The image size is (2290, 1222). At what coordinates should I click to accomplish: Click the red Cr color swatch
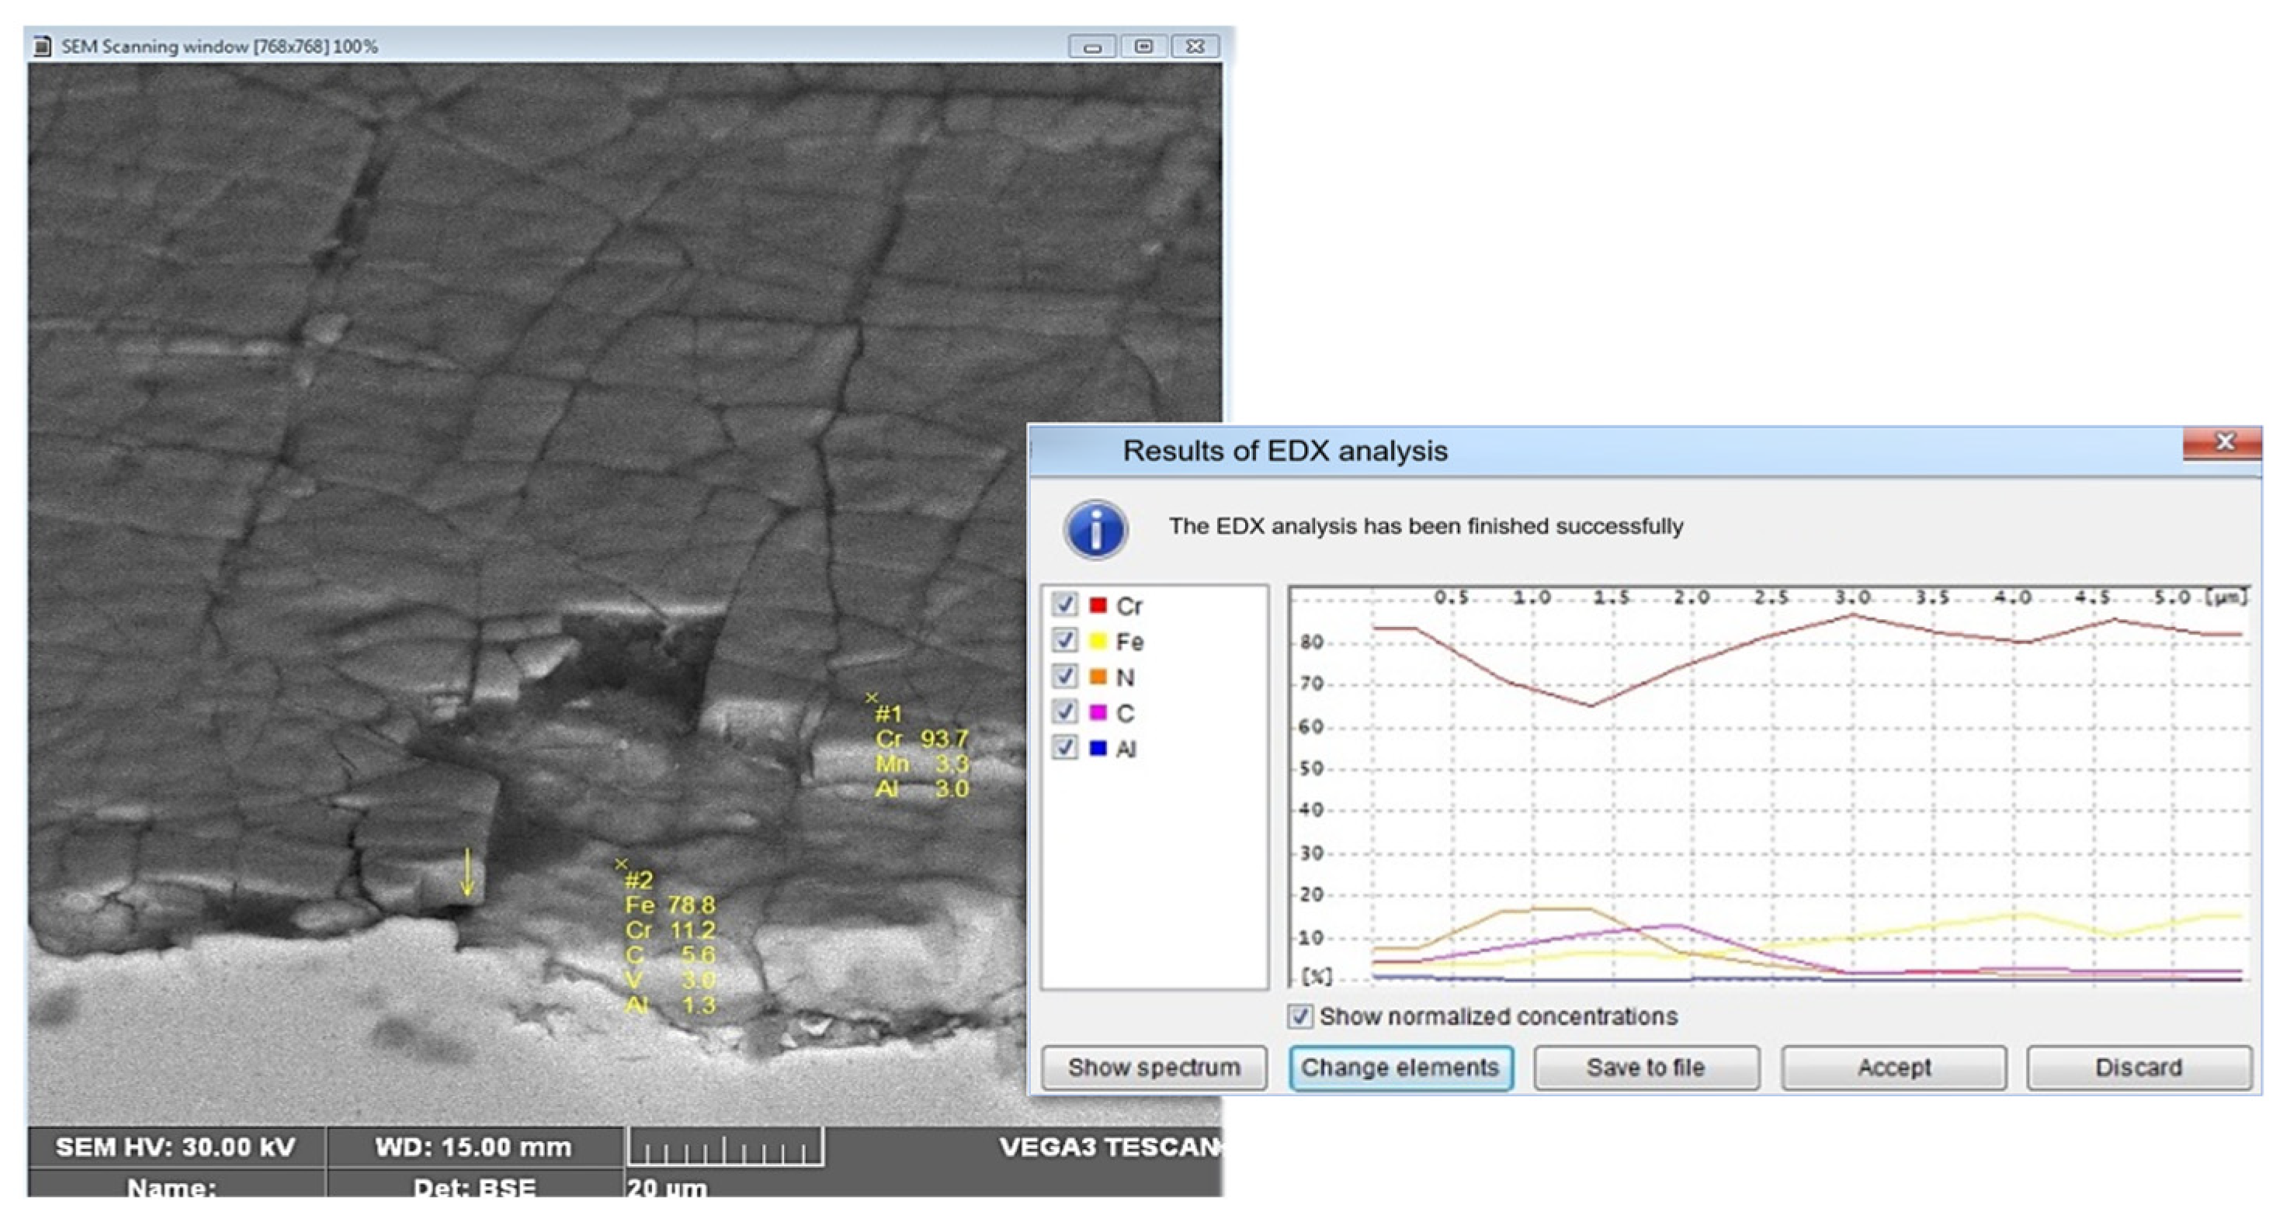coord(1098,605)
